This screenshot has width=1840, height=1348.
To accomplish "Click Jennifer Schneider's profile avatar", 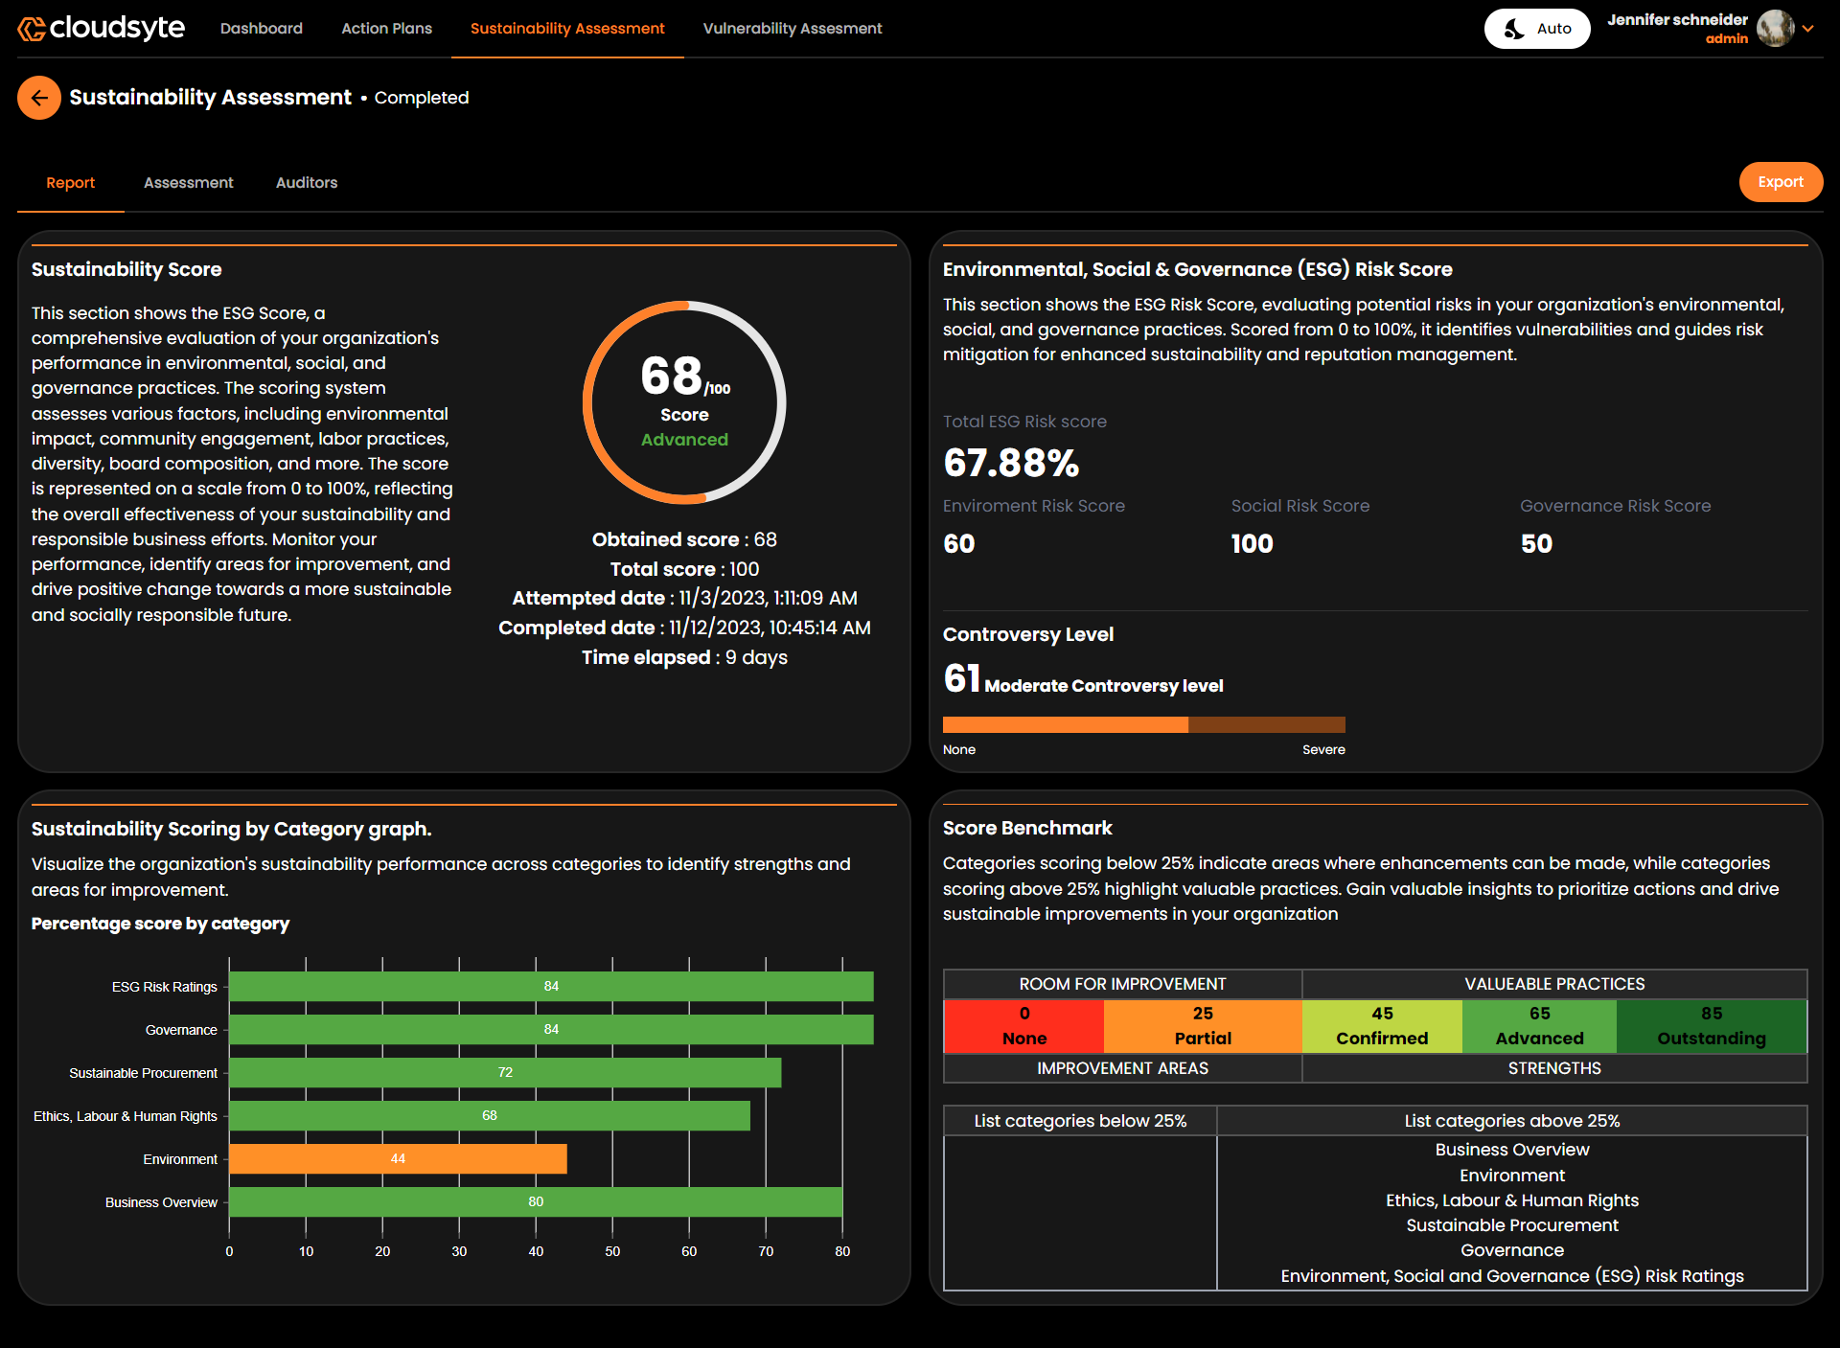I will [x=1774, y=29].
